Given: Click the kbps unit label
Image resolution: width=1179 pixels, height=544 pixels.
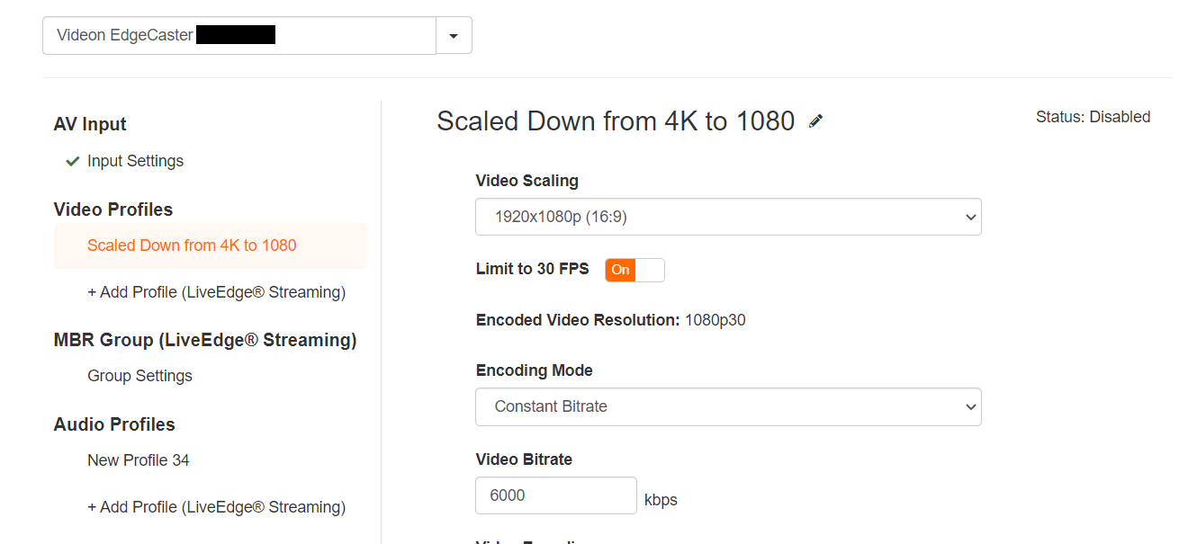Looking at the screenshot, I should pyautogui.click(x=661, y=500).
